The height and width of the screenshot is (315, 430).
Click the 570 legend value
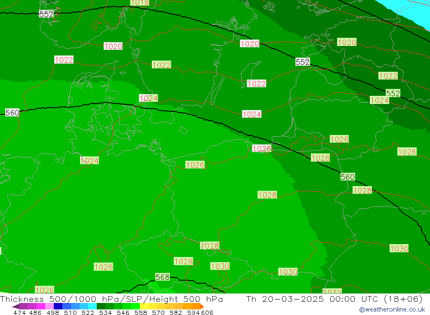(158, 312)
